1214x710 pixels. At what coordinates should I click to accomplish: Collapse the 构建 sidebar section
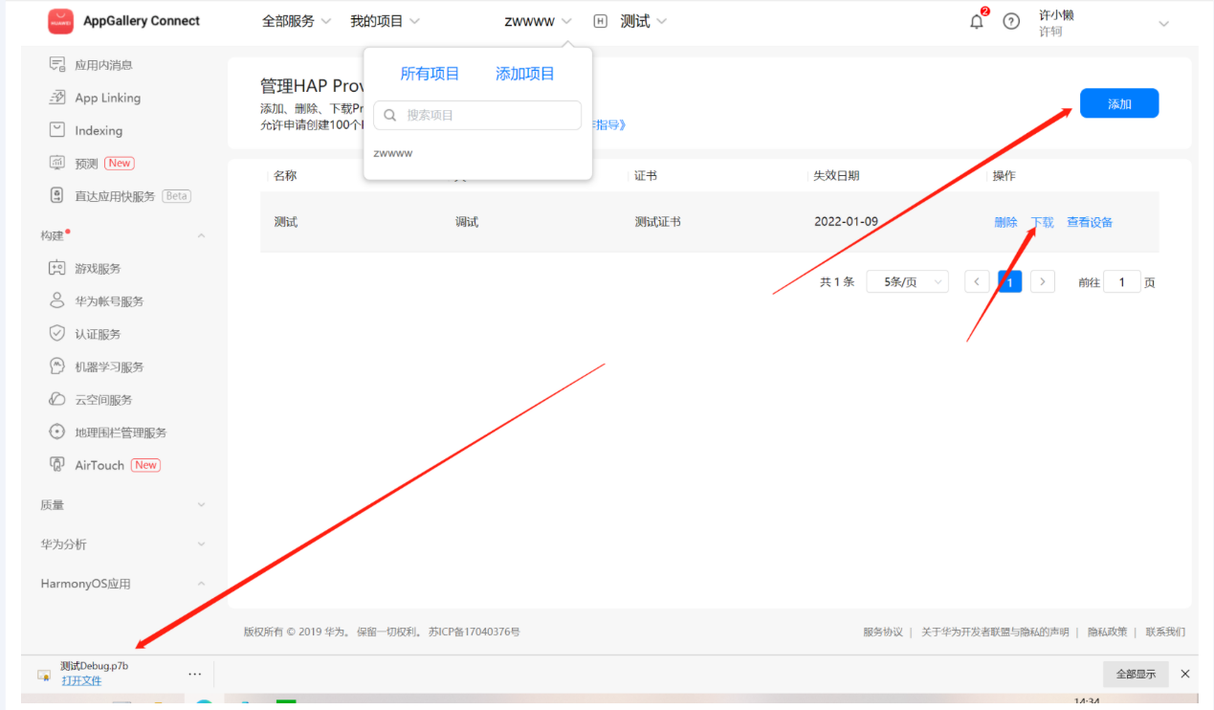[201, 235]
